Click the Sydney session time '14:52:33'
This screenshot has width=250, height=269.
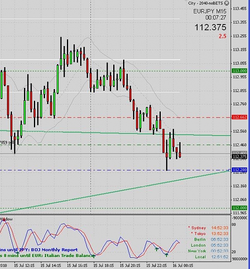coord(220,228)
